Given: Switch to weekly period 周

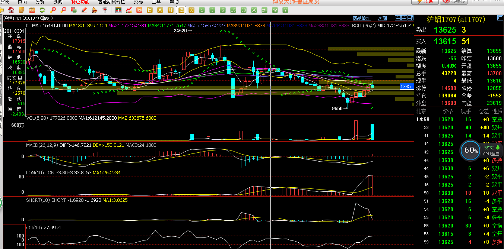Looking at the screenshot, I should point(160,10).
